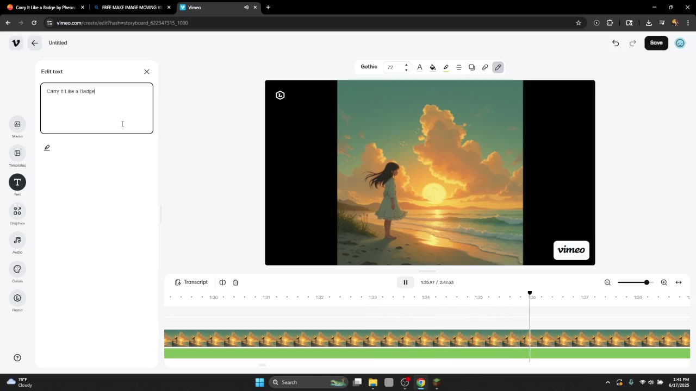Image resolution: width=696 pixels, height=391 pixels.
Task: Switch to the 'Carry It Like a Badge' tab
Action: click(x=45, y=8)
